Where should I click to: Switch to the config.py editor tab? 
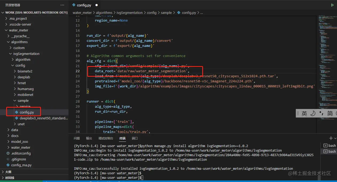85,5
